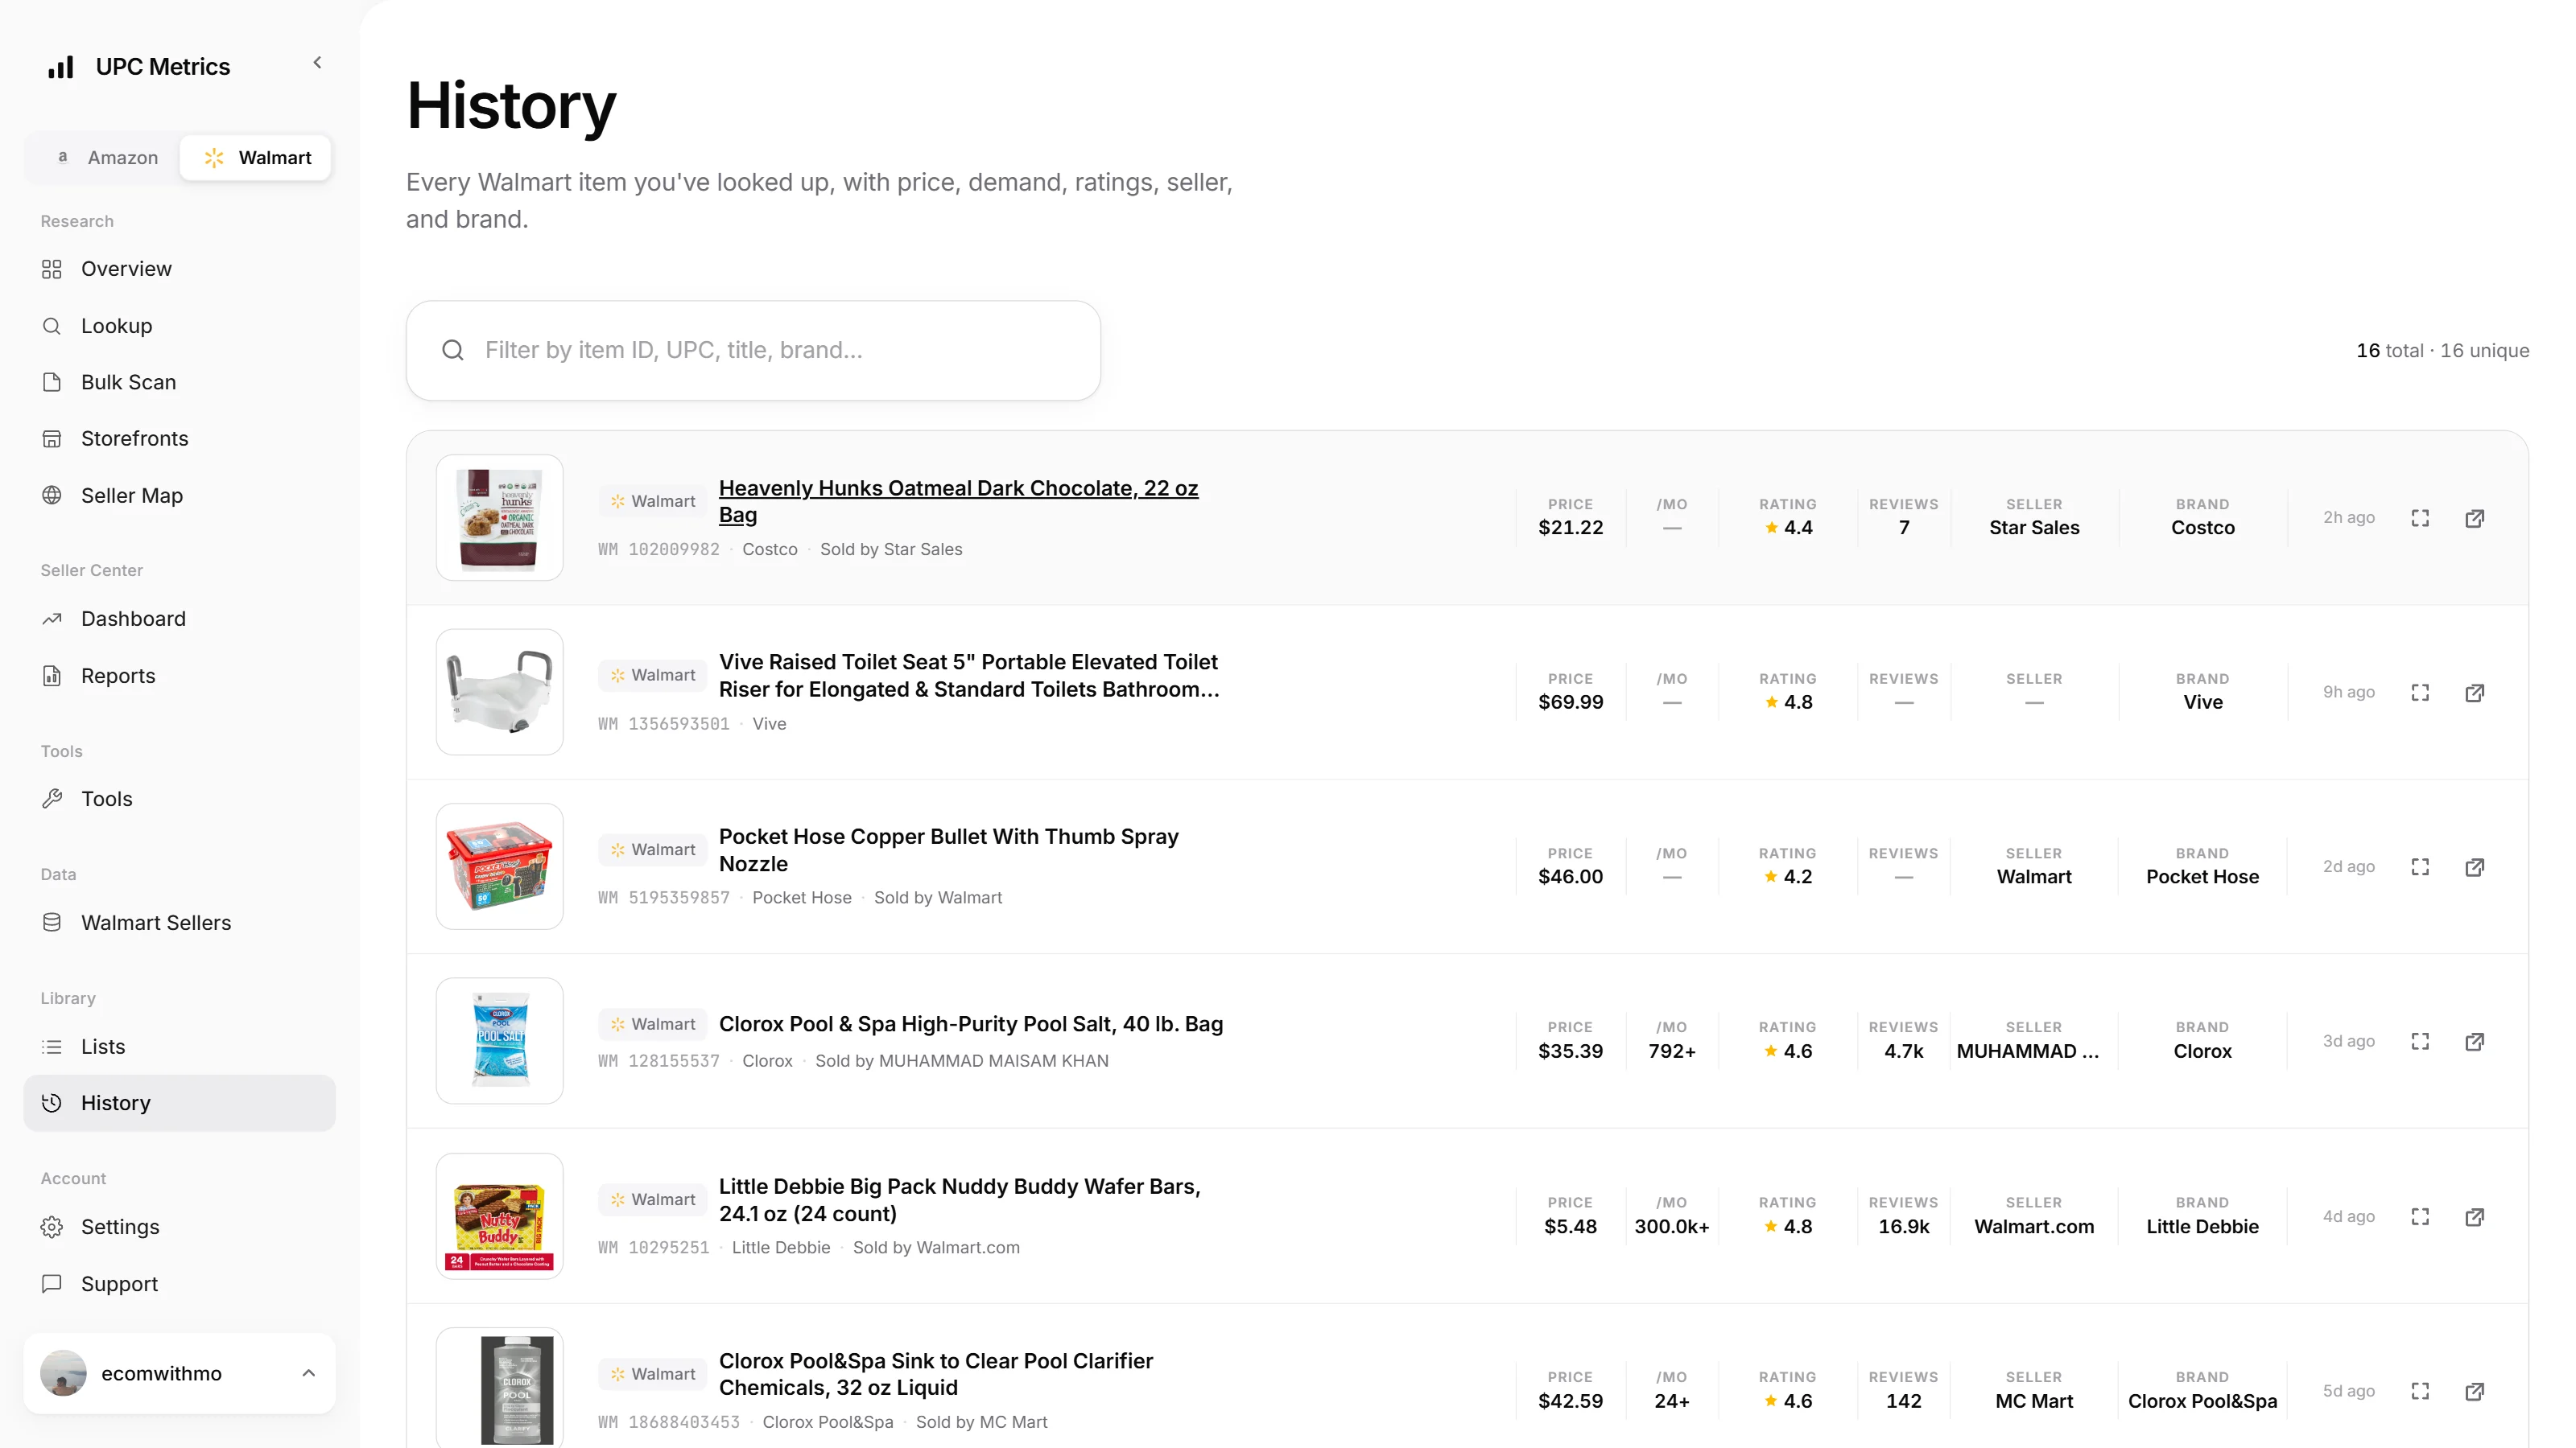Open Seller Map
This screenshot has width=2576, height=1448.
click(179, 496)
